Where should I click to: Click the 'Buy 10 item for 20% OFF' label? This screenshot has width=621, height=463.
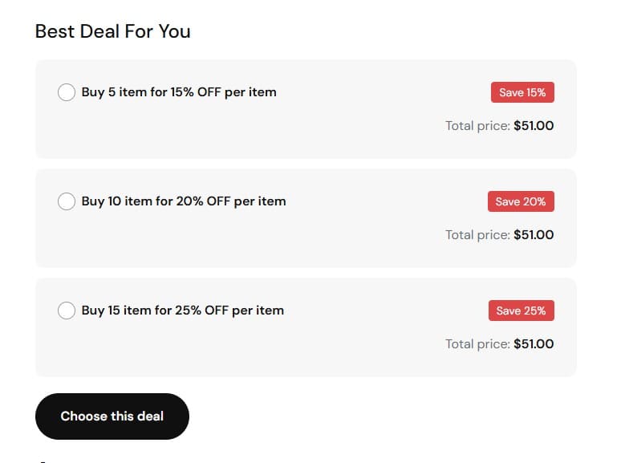[184, 201]
